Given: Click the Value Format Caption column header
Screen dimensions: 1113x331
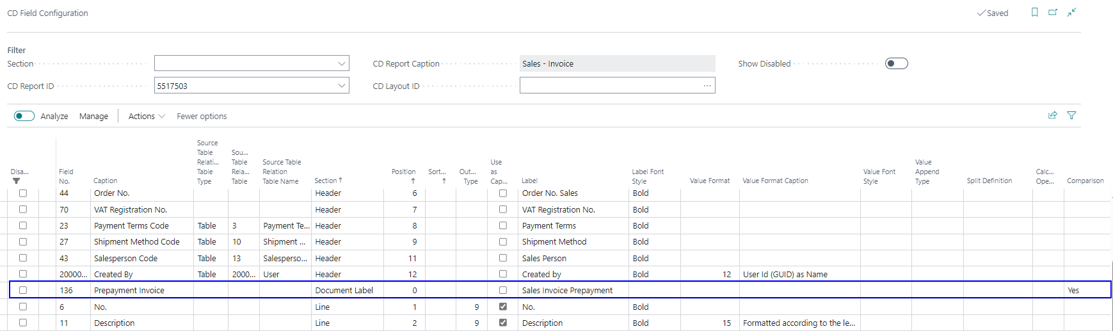Looking at the screenshot, I should point(775,181).
